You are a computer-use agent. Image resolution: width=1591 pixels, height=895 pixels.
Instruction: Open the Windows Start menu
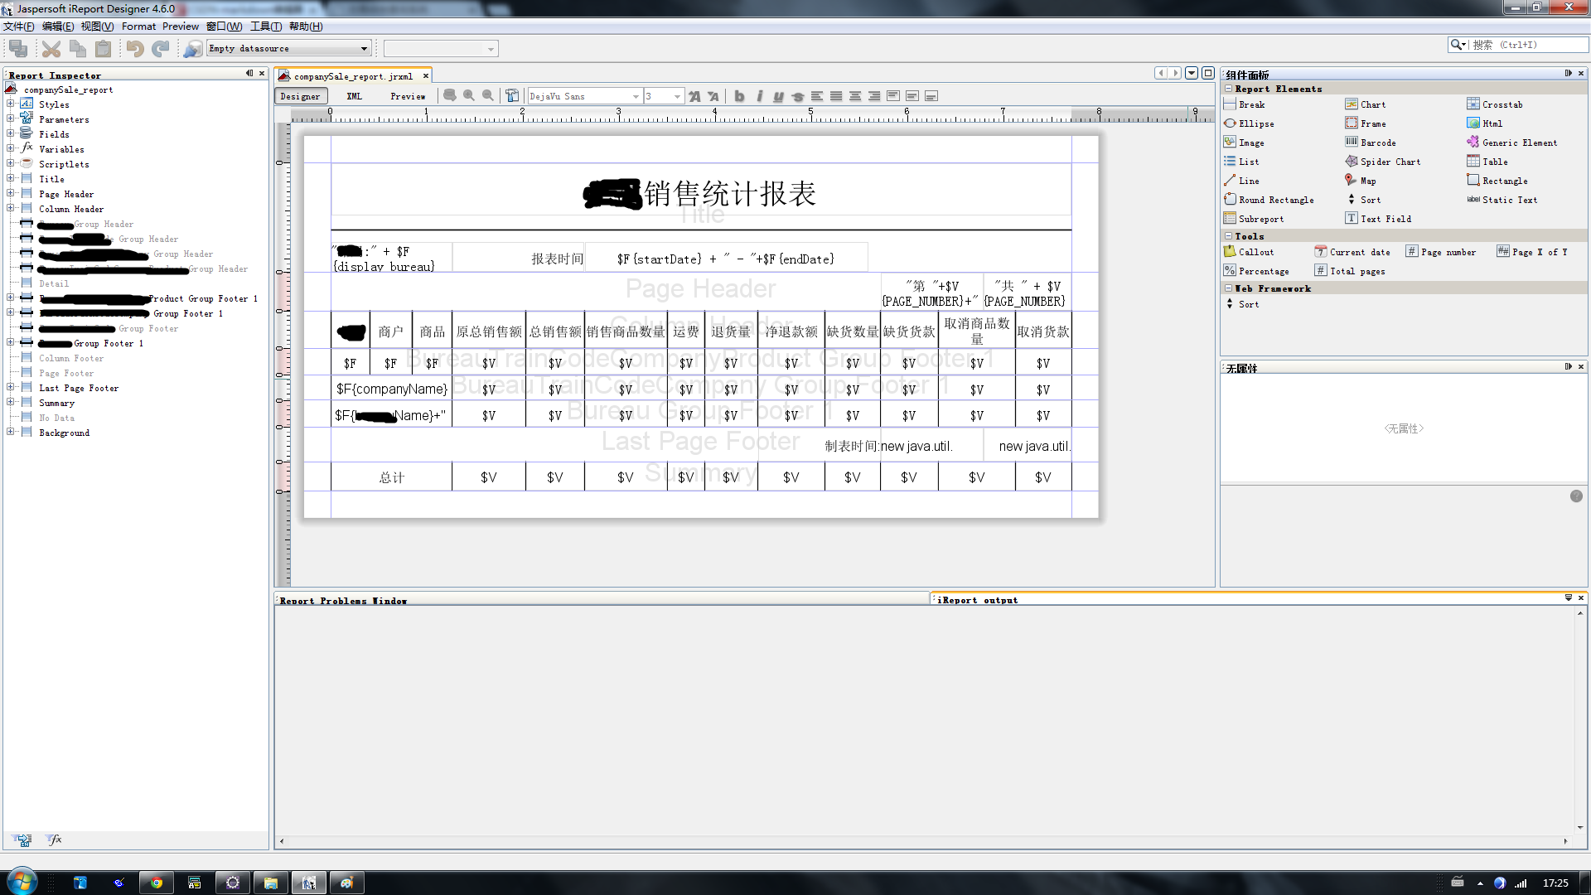[22, 882]
